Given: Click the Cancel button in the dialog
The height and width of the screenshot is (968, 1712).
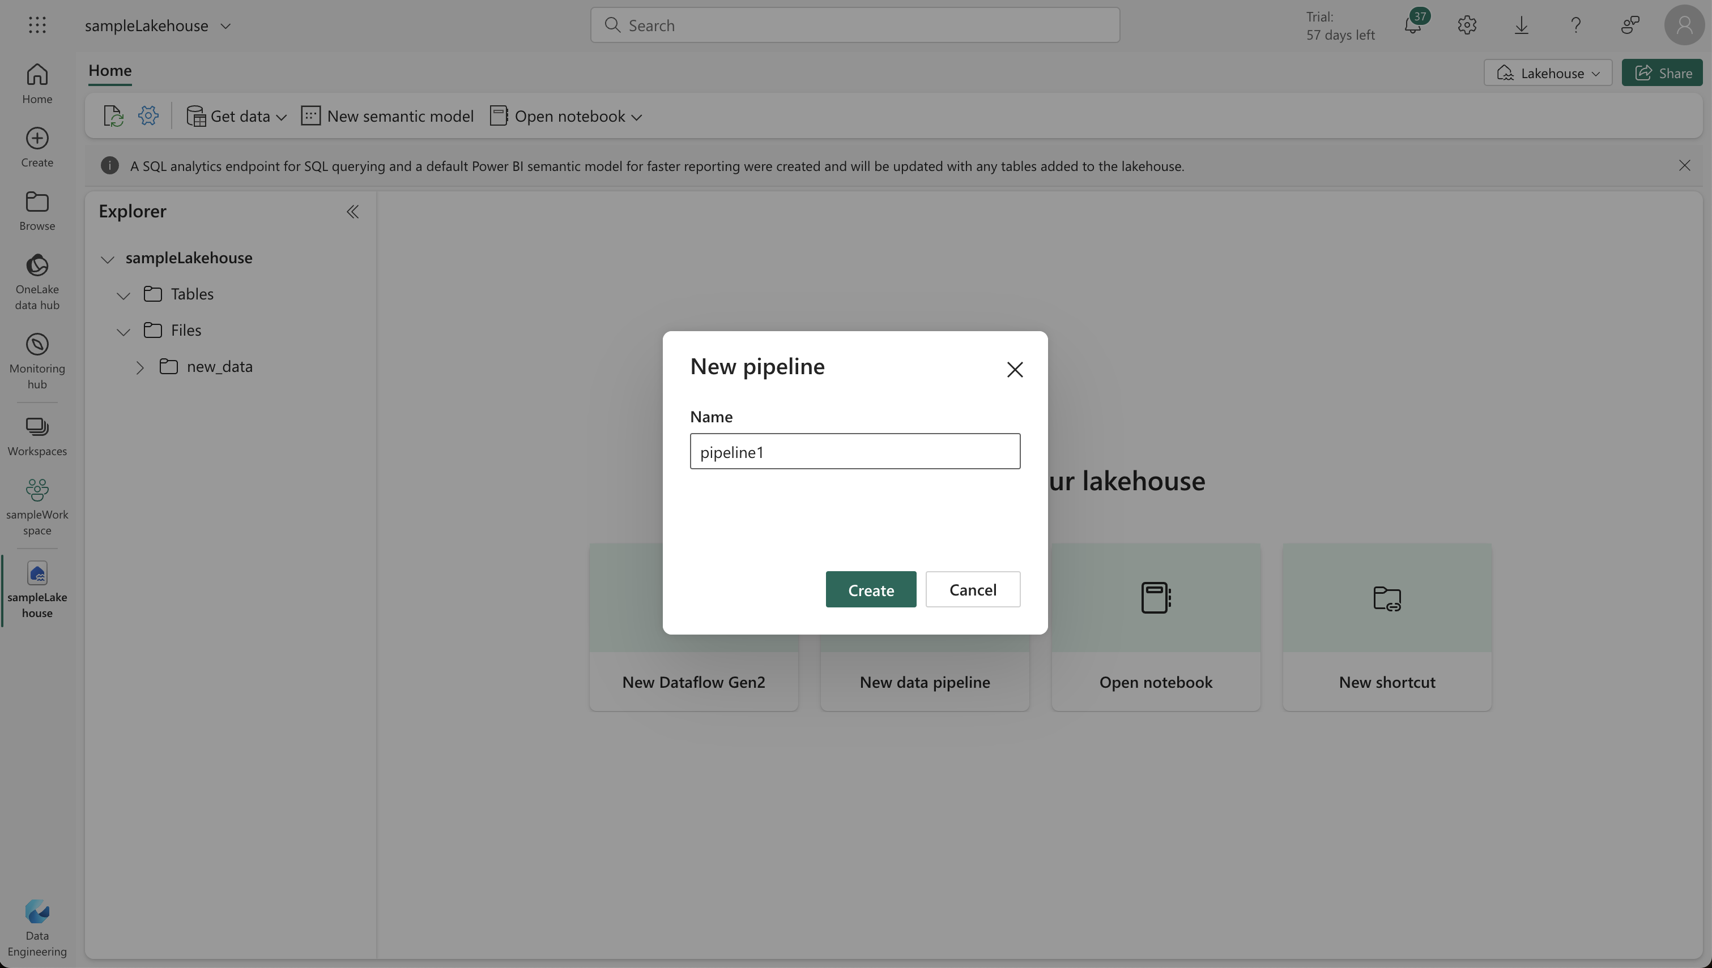Looking at the screenshot, I should [x=972, y=589].
